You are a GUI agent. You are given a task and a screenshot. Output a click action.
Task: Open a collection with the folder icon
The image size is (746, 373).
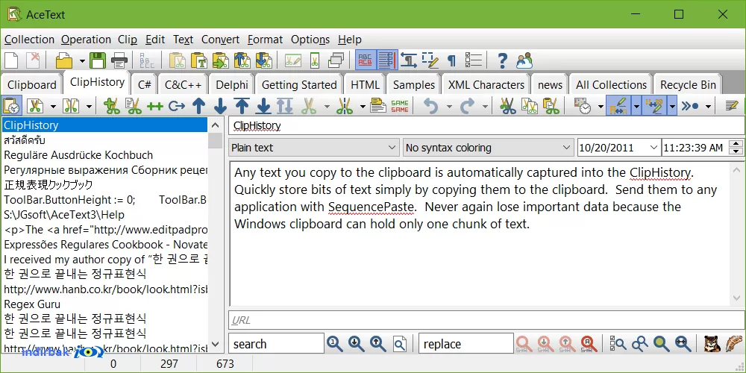(x=64, y=61)
